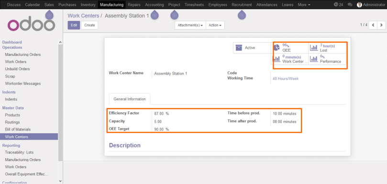Open the 40 Hours/Week working time link
This screenshot has height=184, width=387.
(286, 79)
